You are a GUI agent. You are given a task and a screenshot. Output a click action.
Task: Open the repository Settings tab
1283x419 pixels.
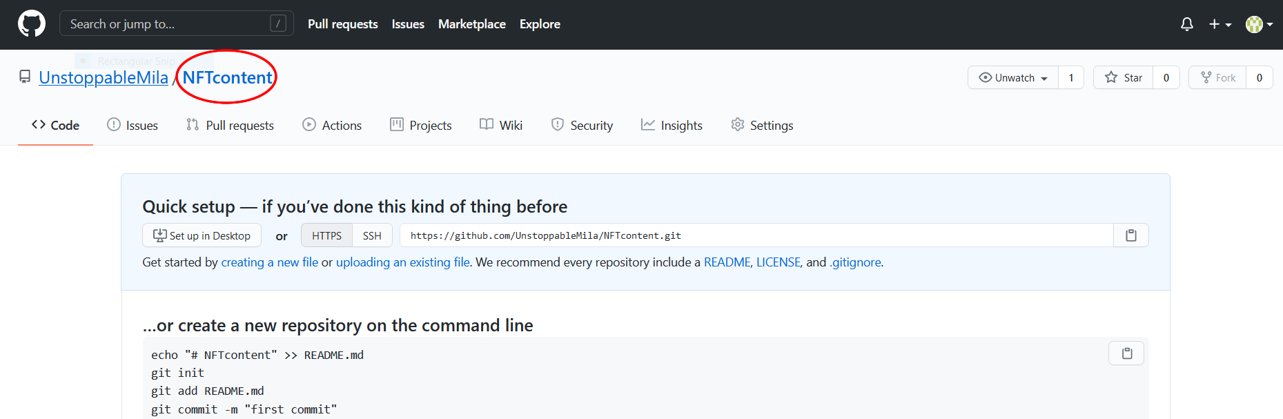click(x=762, y=125)
